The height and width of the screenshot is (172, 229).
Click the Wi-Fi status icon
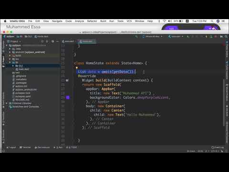click(x=165, y=21)
